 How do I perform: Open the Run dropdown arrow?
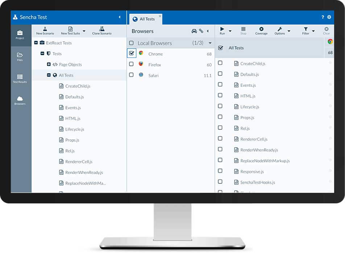pos(230,31)
